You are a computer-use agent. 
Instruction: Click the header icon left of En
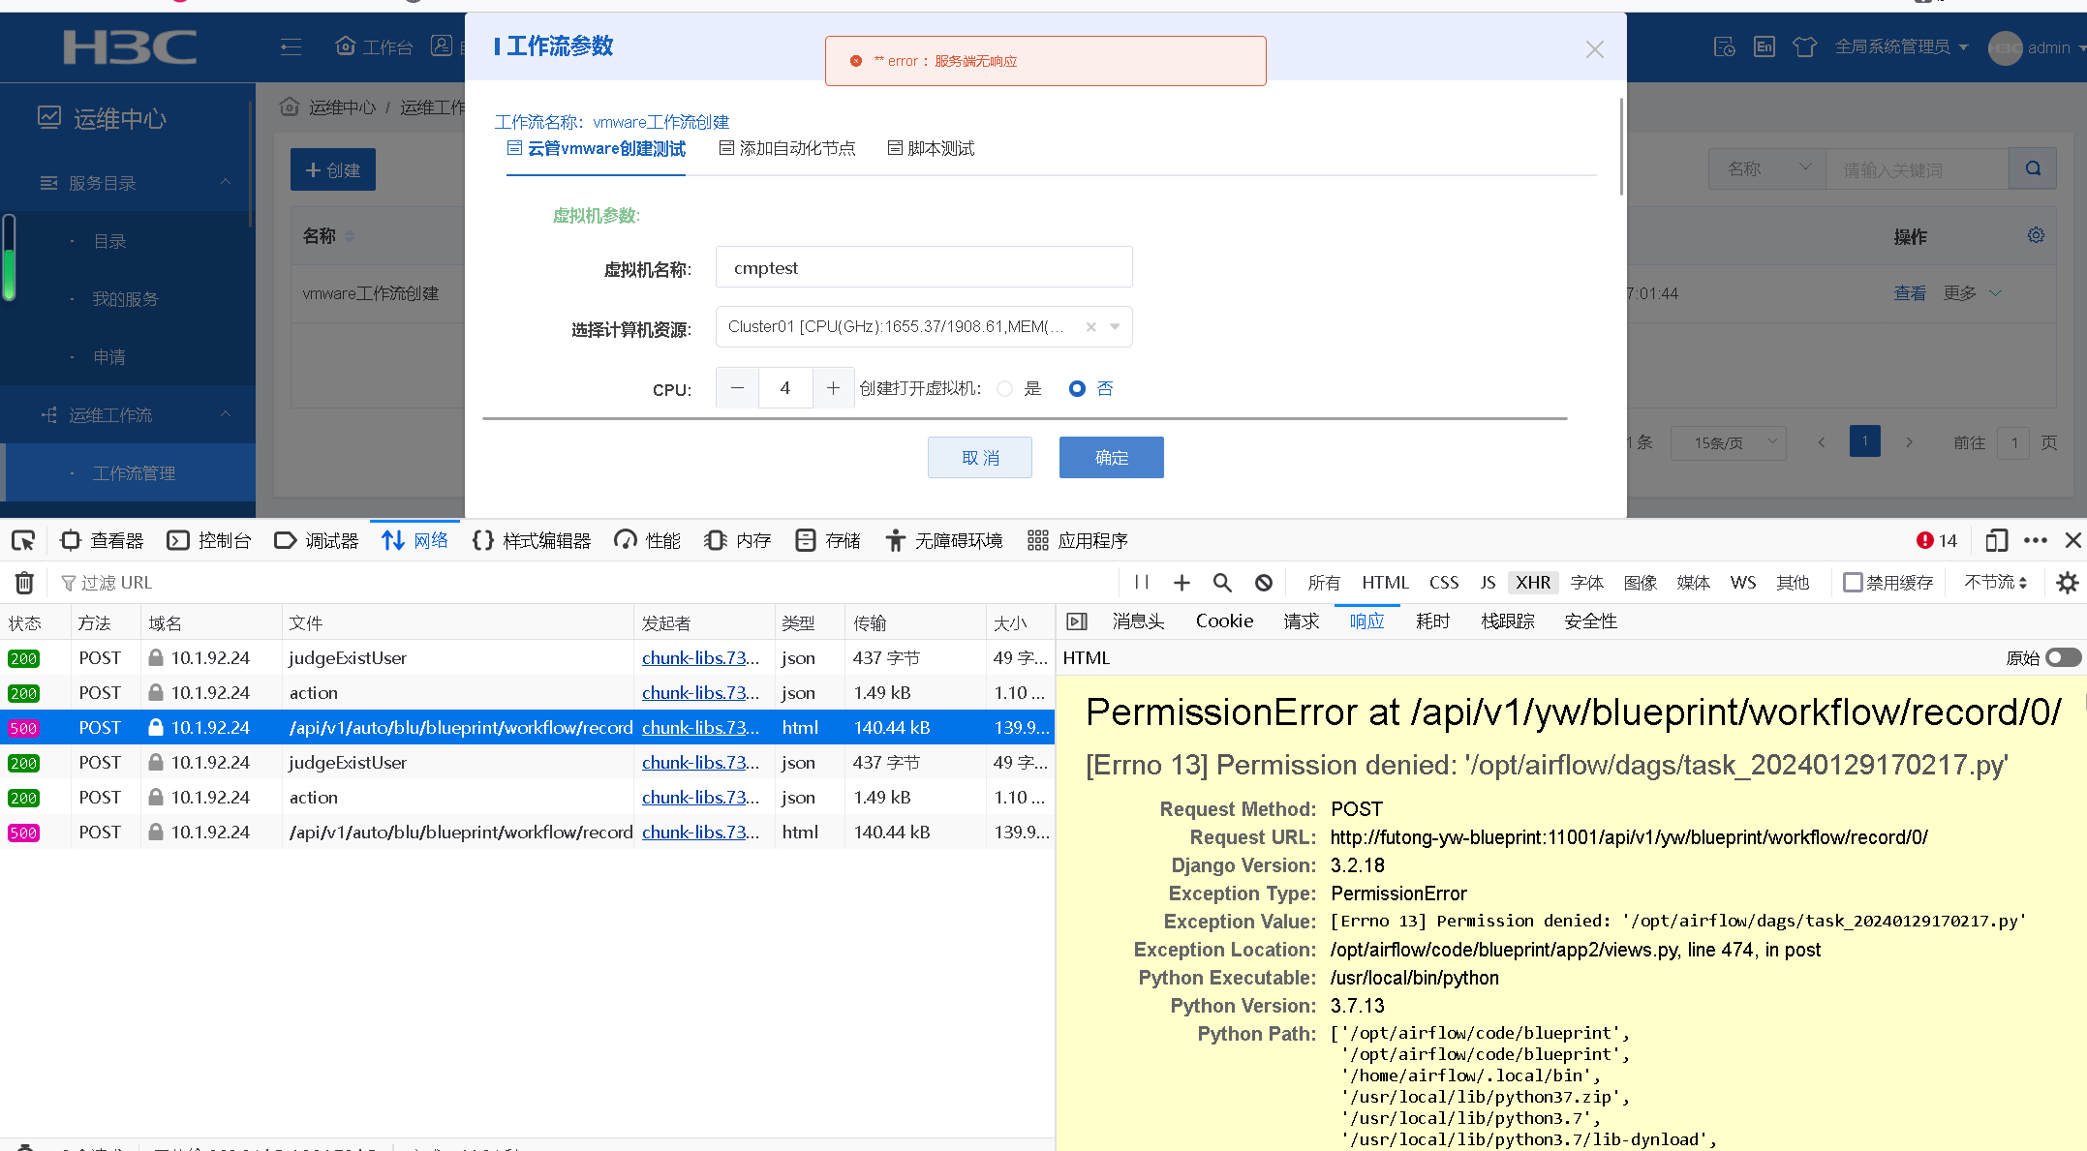coord(1724,46)
